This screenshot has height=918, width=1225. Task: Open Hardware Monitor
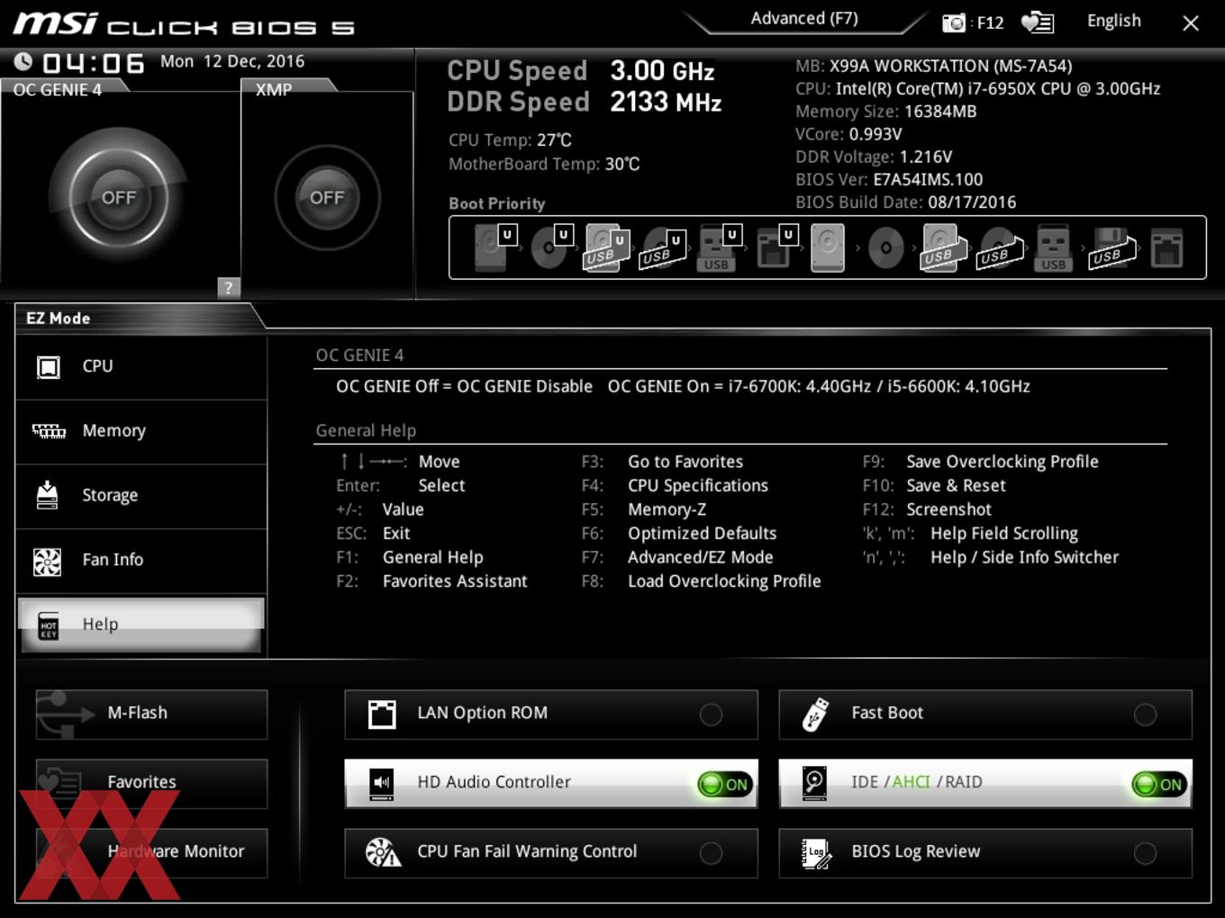tap(151, 852)
